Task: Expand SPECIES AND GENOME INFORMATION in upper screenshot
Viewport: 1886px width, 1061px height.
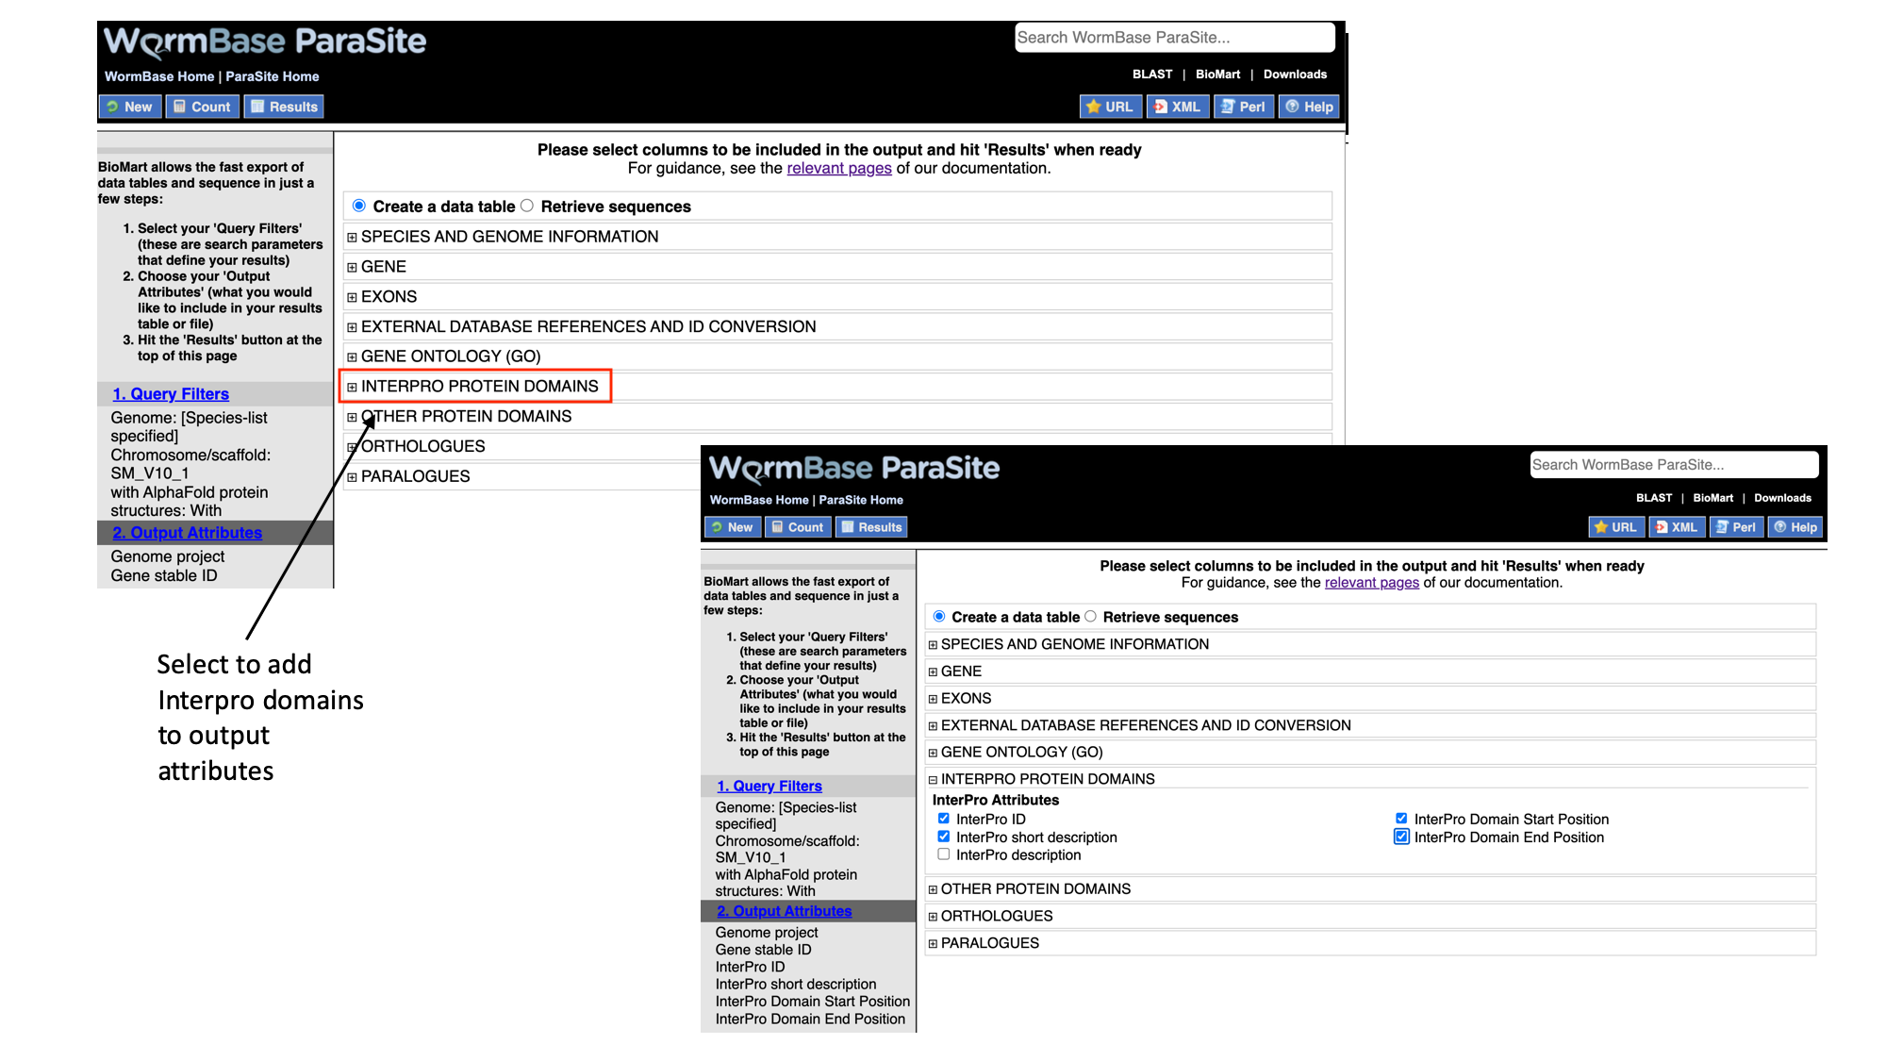Action: 352,238
